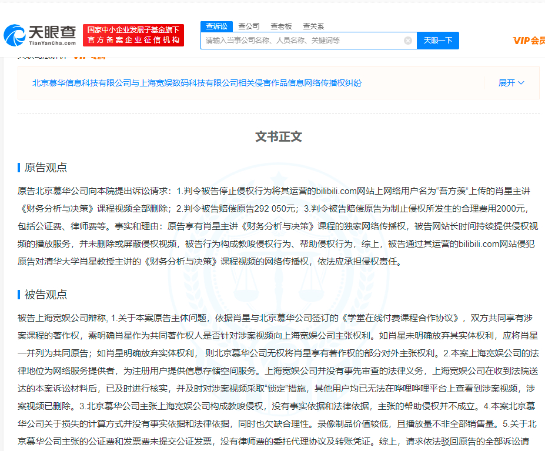The image size is (545, 451).
Task: Click the 被告观点 section heading
Action: pos(46,295)
